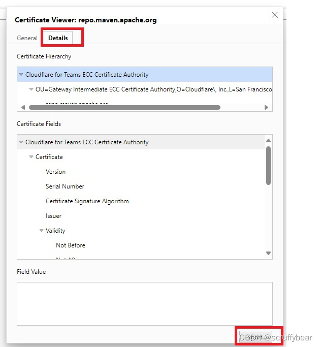This screenshot has height=347, width=320.
Task: Click fields list scroll down arrow
Action: point(268,253)
